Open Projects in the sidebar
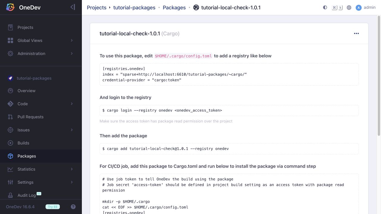Image resolution: width=381 pixels, height=214 pixels. 41,27
